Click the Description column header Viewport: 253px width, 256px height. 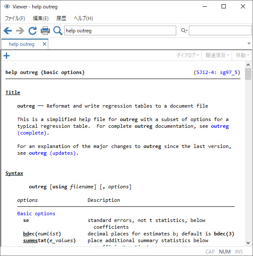pyautogui.click(x=104, y=200)
